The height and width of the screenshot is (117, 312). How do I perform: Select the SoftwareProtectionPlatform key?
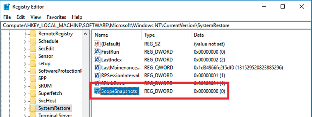click(60, 71)
